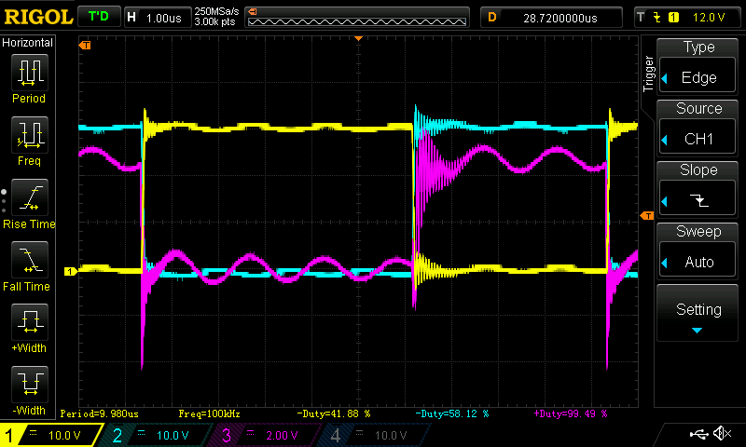Click the Horizontal menu header label
Screen dimensions: 746x447
click(x=28, y=43)
